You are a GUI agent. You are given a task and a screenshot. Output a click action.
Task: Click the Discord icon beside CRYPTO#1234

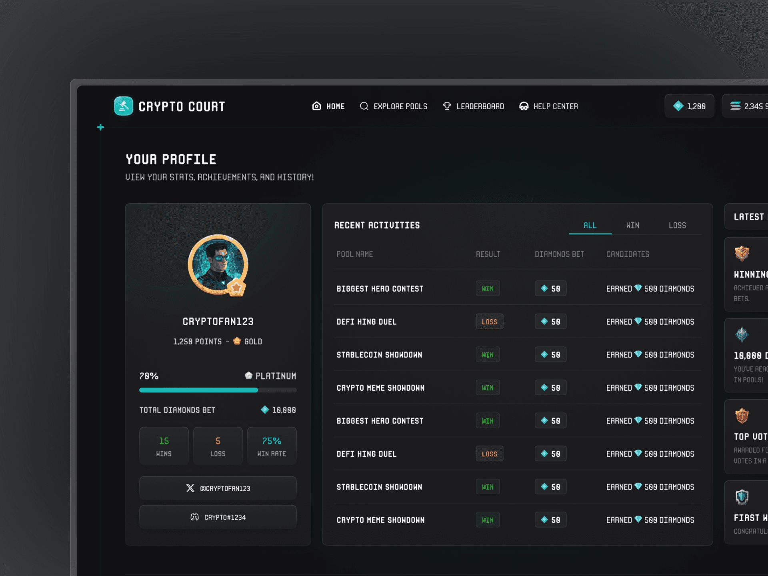194,517
